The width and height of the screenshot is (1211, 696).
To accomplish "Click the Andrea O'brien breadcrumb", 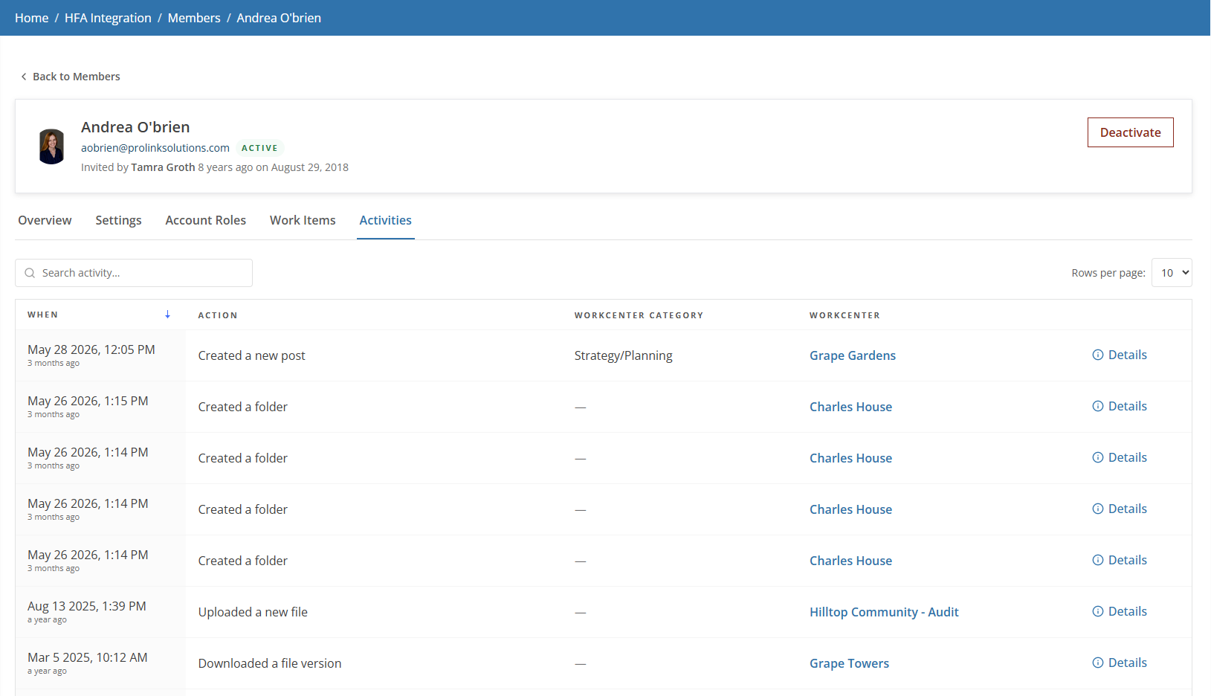I will click(279, 18).
